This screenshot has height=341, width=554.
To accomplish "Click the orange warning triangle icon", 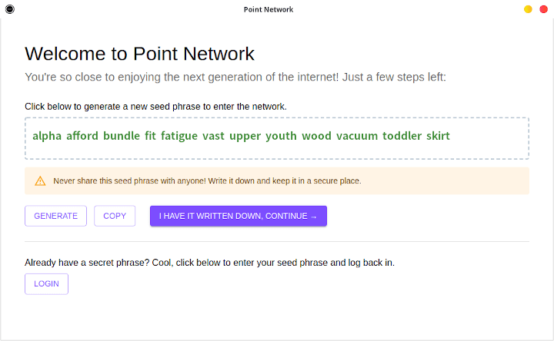I will (x=40, y=181).
